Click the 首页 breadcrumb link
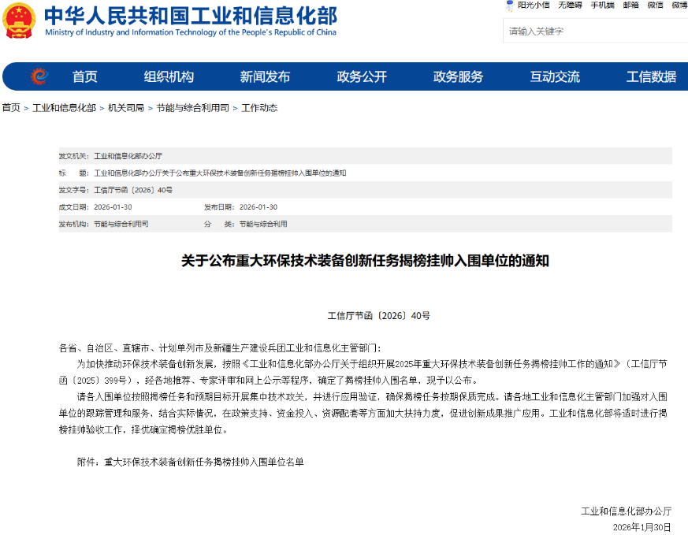This screenshot has width=688, height=535. (11, 108)
